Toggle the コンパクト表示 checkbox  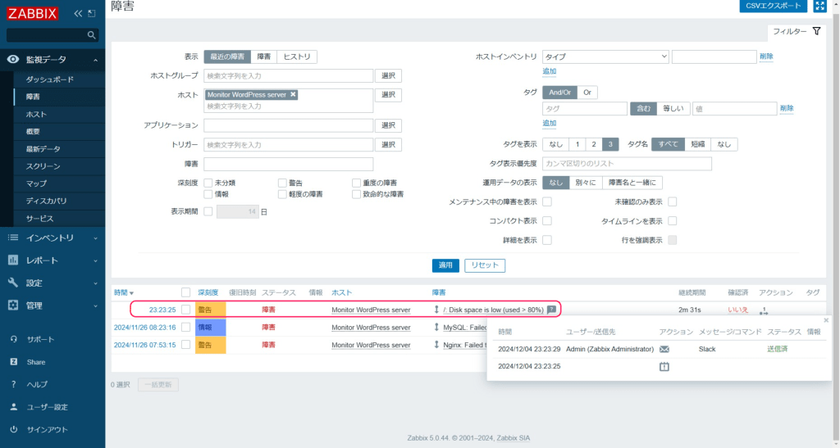click(x=547, y=221)
